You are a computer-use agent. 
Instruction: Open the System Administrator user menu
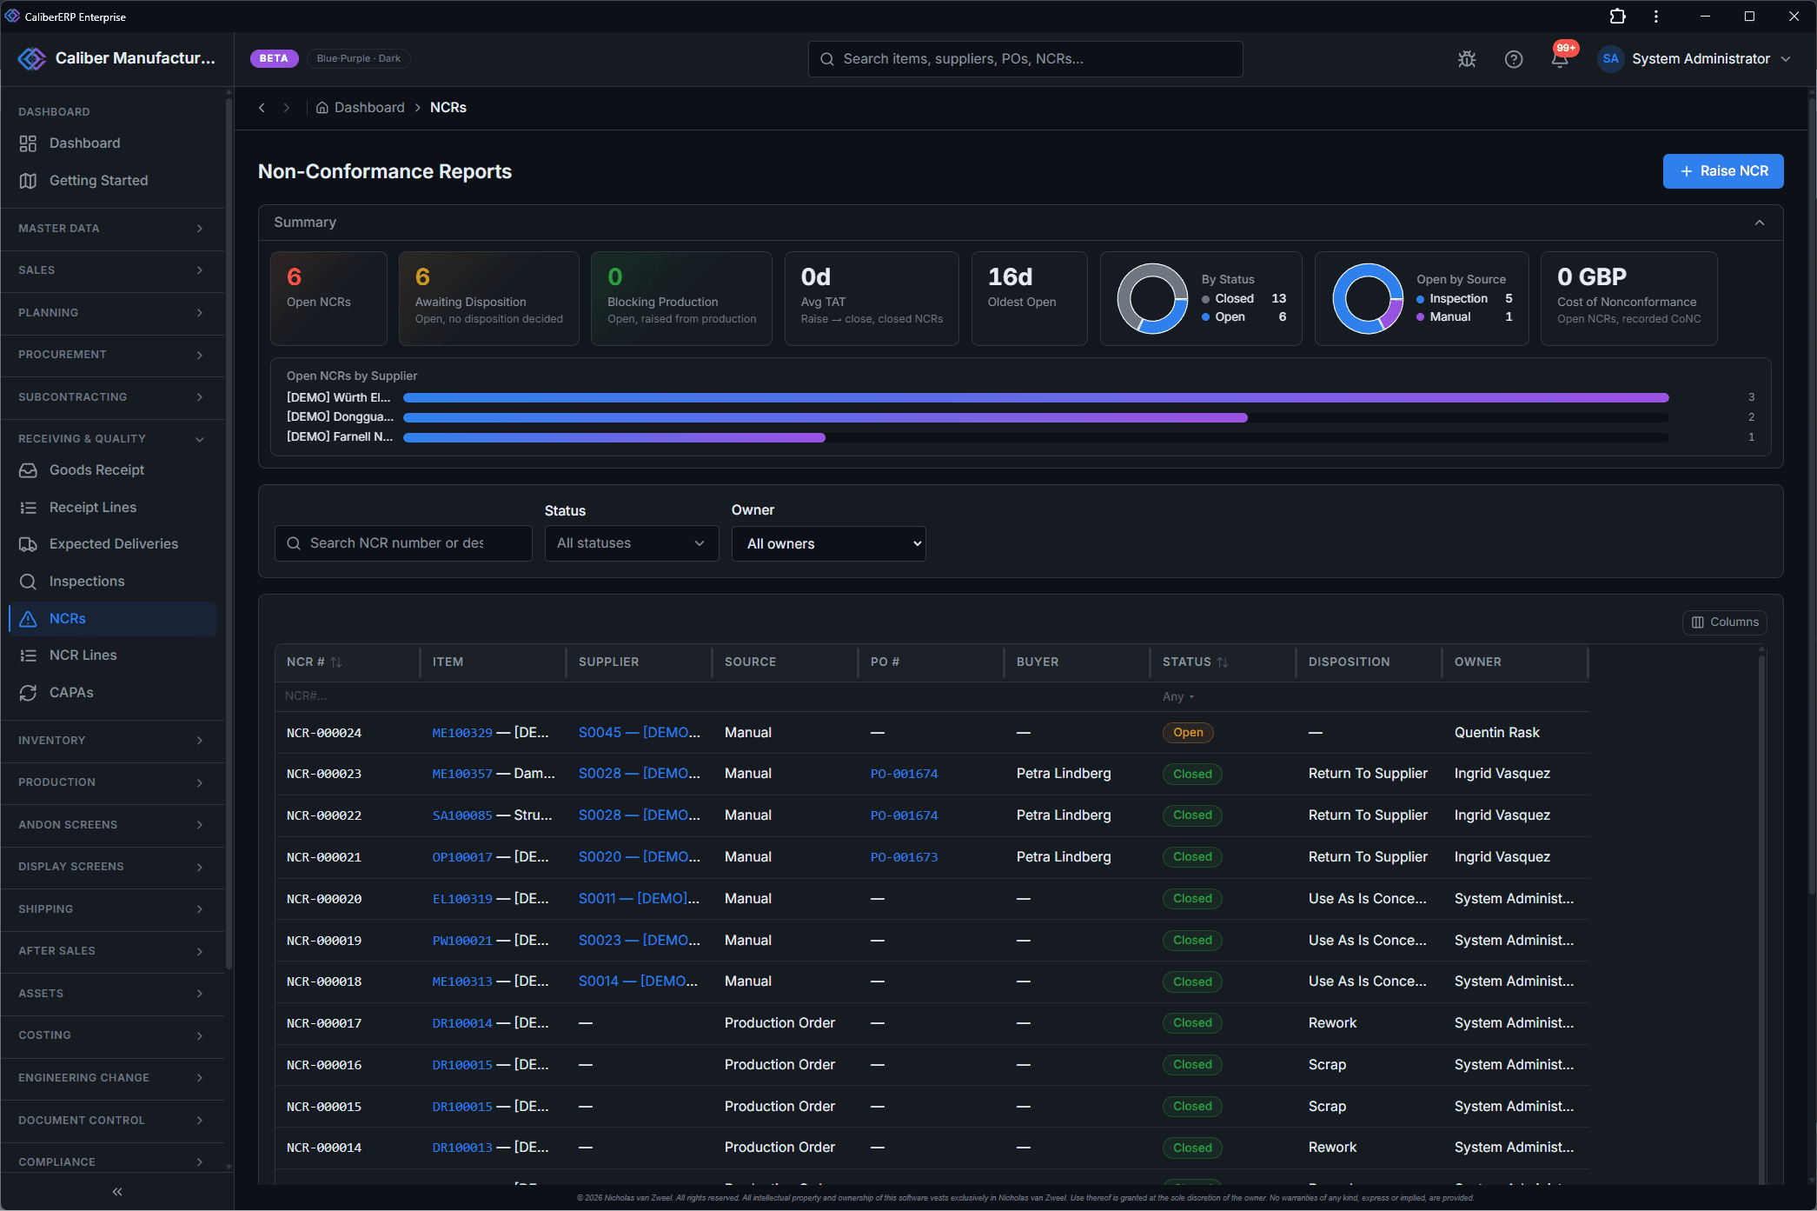(x=1694, y=59)
